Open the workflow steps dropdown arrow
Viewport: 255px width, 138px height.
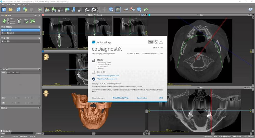click(98, 10)
